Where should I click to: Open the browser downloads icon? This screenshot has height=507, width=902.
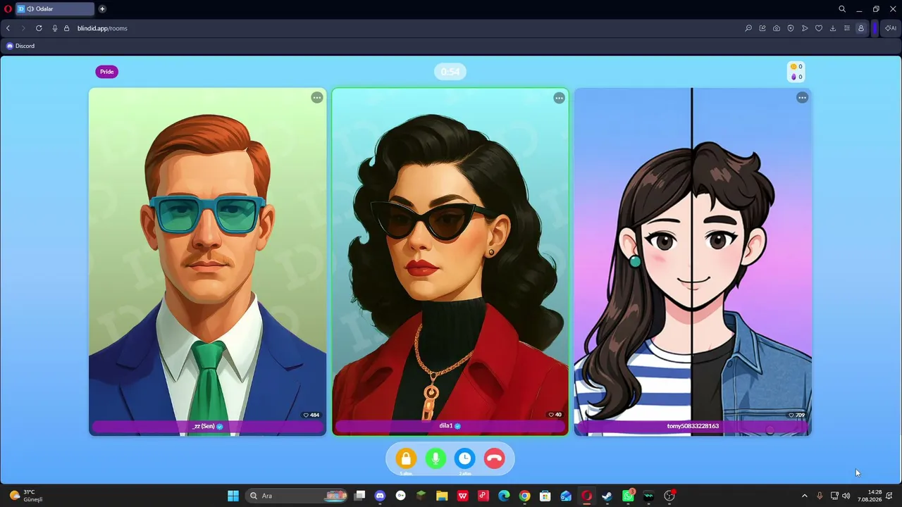[833, 28]
